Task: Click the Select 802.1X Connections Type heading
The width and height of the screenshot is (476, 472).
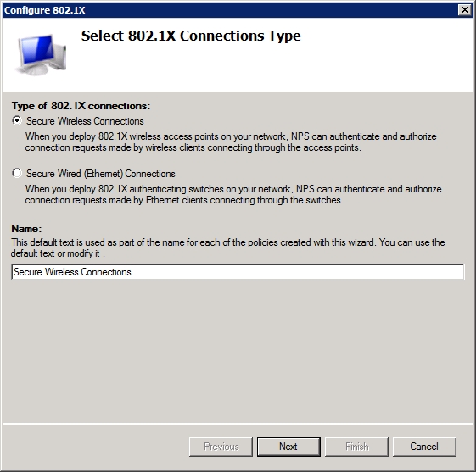Action: 191,36
